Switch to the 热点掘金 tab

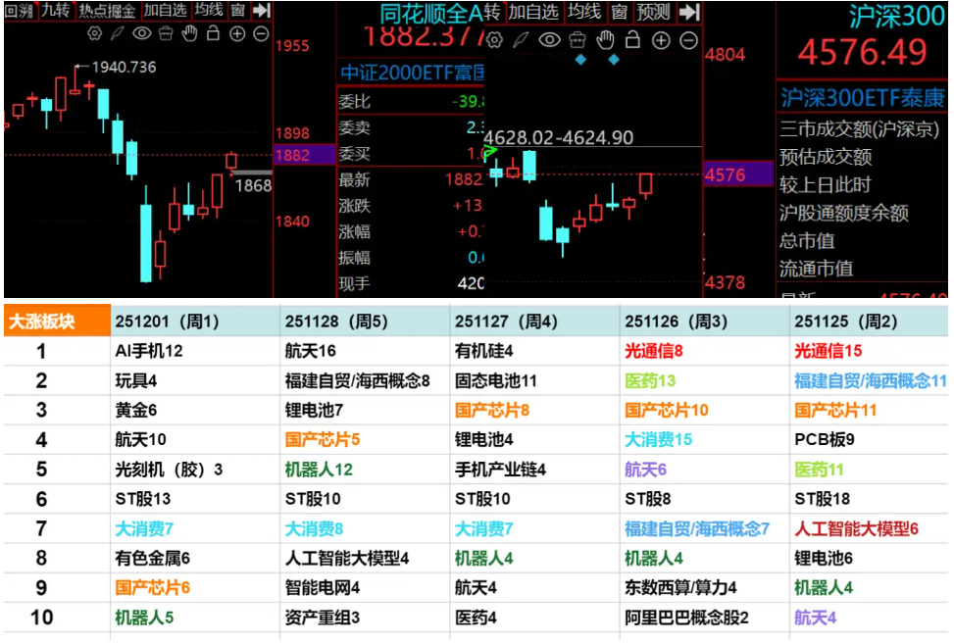(x=108, y=10)
